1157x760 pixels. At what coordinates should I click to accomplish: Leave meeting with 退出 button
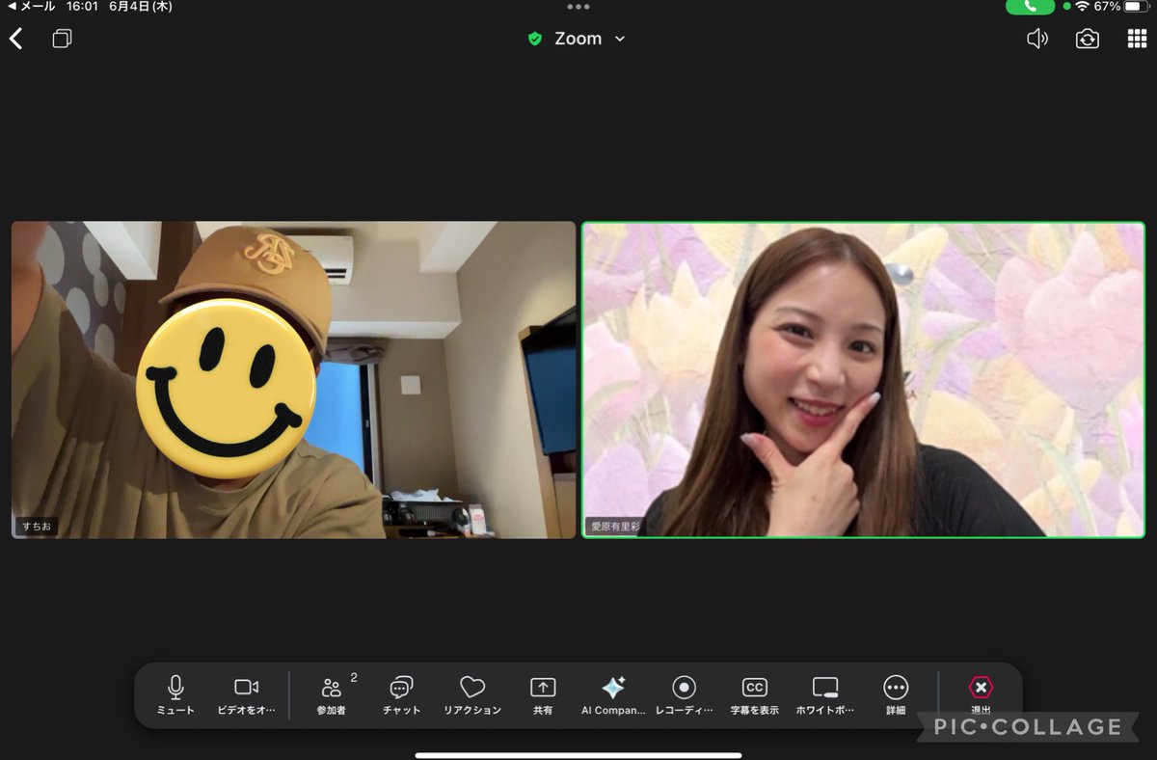click(981, 695)
